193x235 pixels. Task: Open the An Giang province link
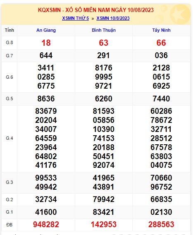pos(46,30)
